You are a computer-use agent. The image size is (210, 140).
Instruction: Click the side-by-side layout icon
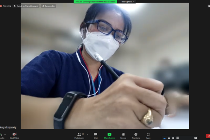click(x=196, y=138)
